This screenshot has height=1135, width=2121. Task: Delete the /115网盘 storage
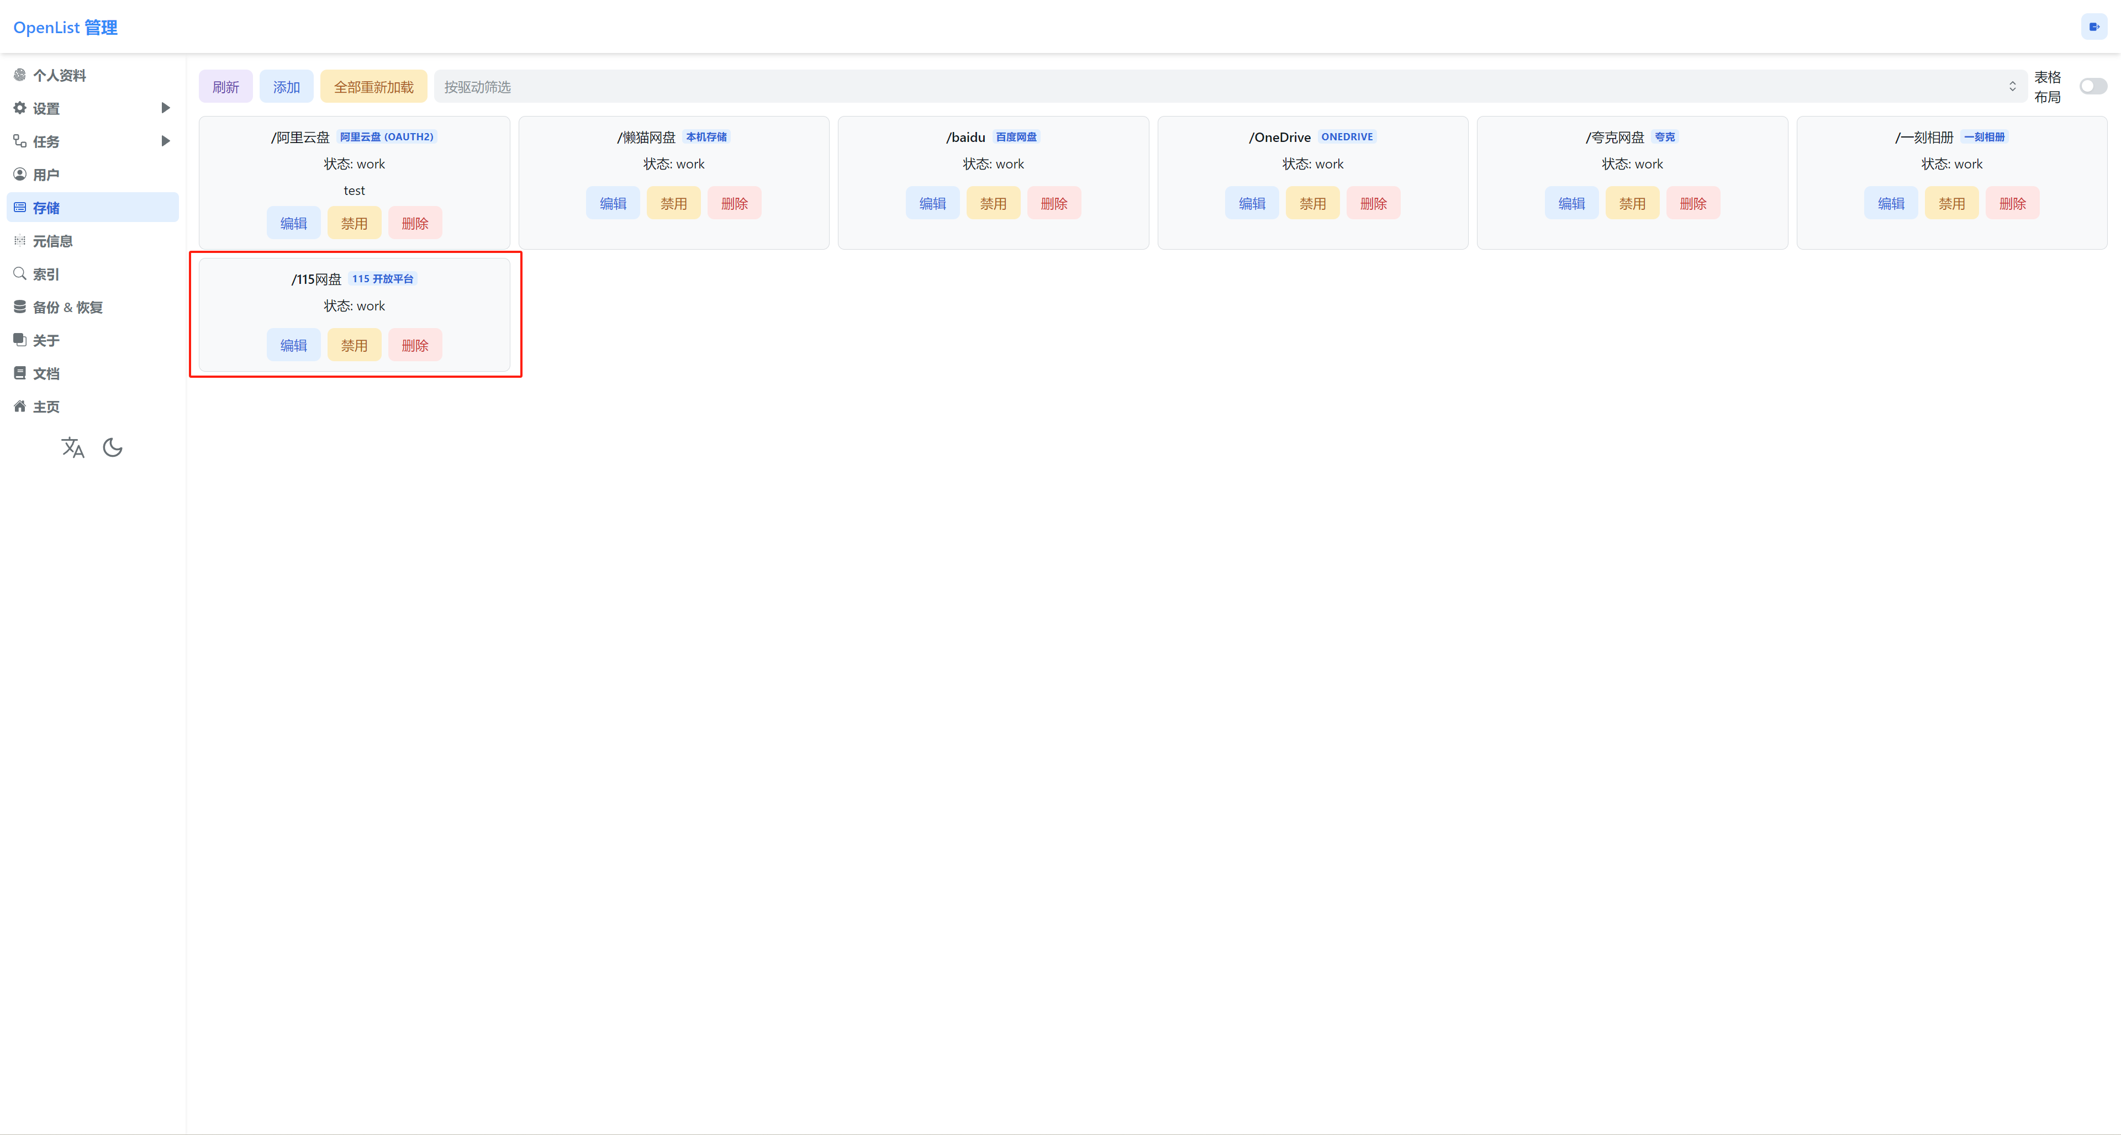(x=415, y=345)
